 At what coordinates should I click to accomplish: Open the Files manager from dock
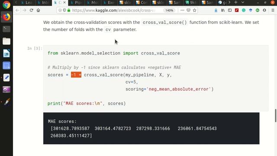[6, 41]
